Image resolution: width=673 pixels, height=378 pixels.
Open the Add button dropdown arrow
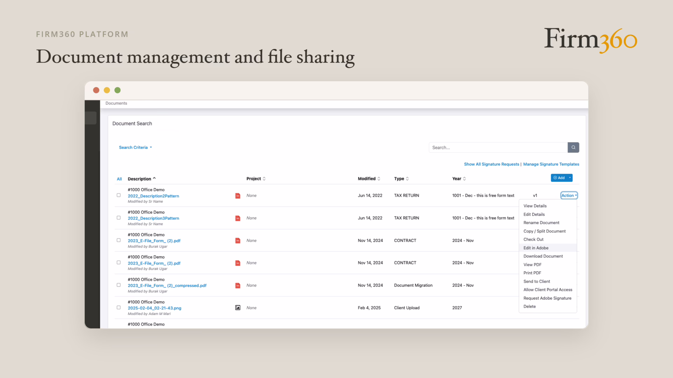[x=570, y=178]
